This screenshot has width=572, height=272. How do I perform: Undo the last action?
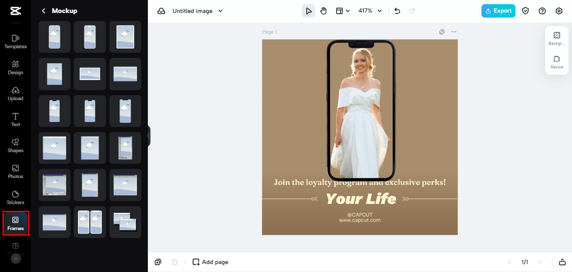(x=397, y=11)
